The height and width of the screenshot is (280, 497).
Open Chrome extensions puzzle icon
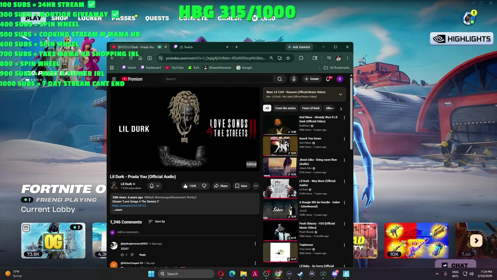tap(301, 58)
